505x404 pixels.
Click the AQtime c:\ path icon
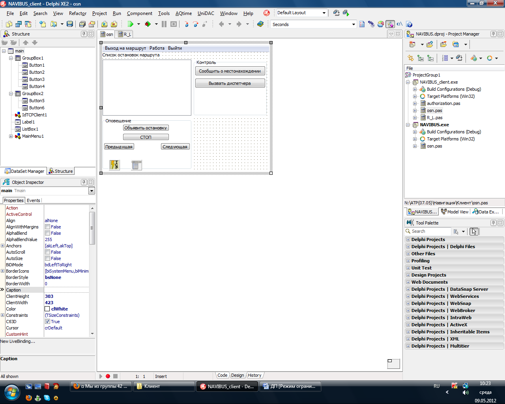tap(400, 24)
